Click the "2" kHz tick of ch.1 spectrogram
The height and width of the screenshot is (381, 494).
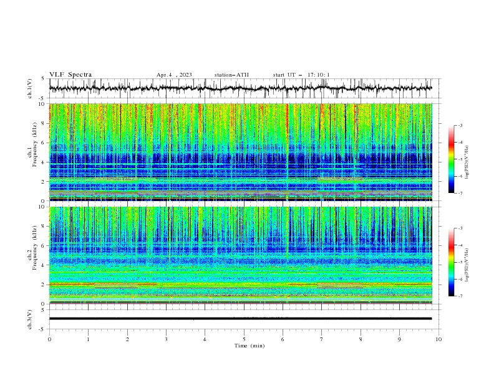(x=44, y=182)
